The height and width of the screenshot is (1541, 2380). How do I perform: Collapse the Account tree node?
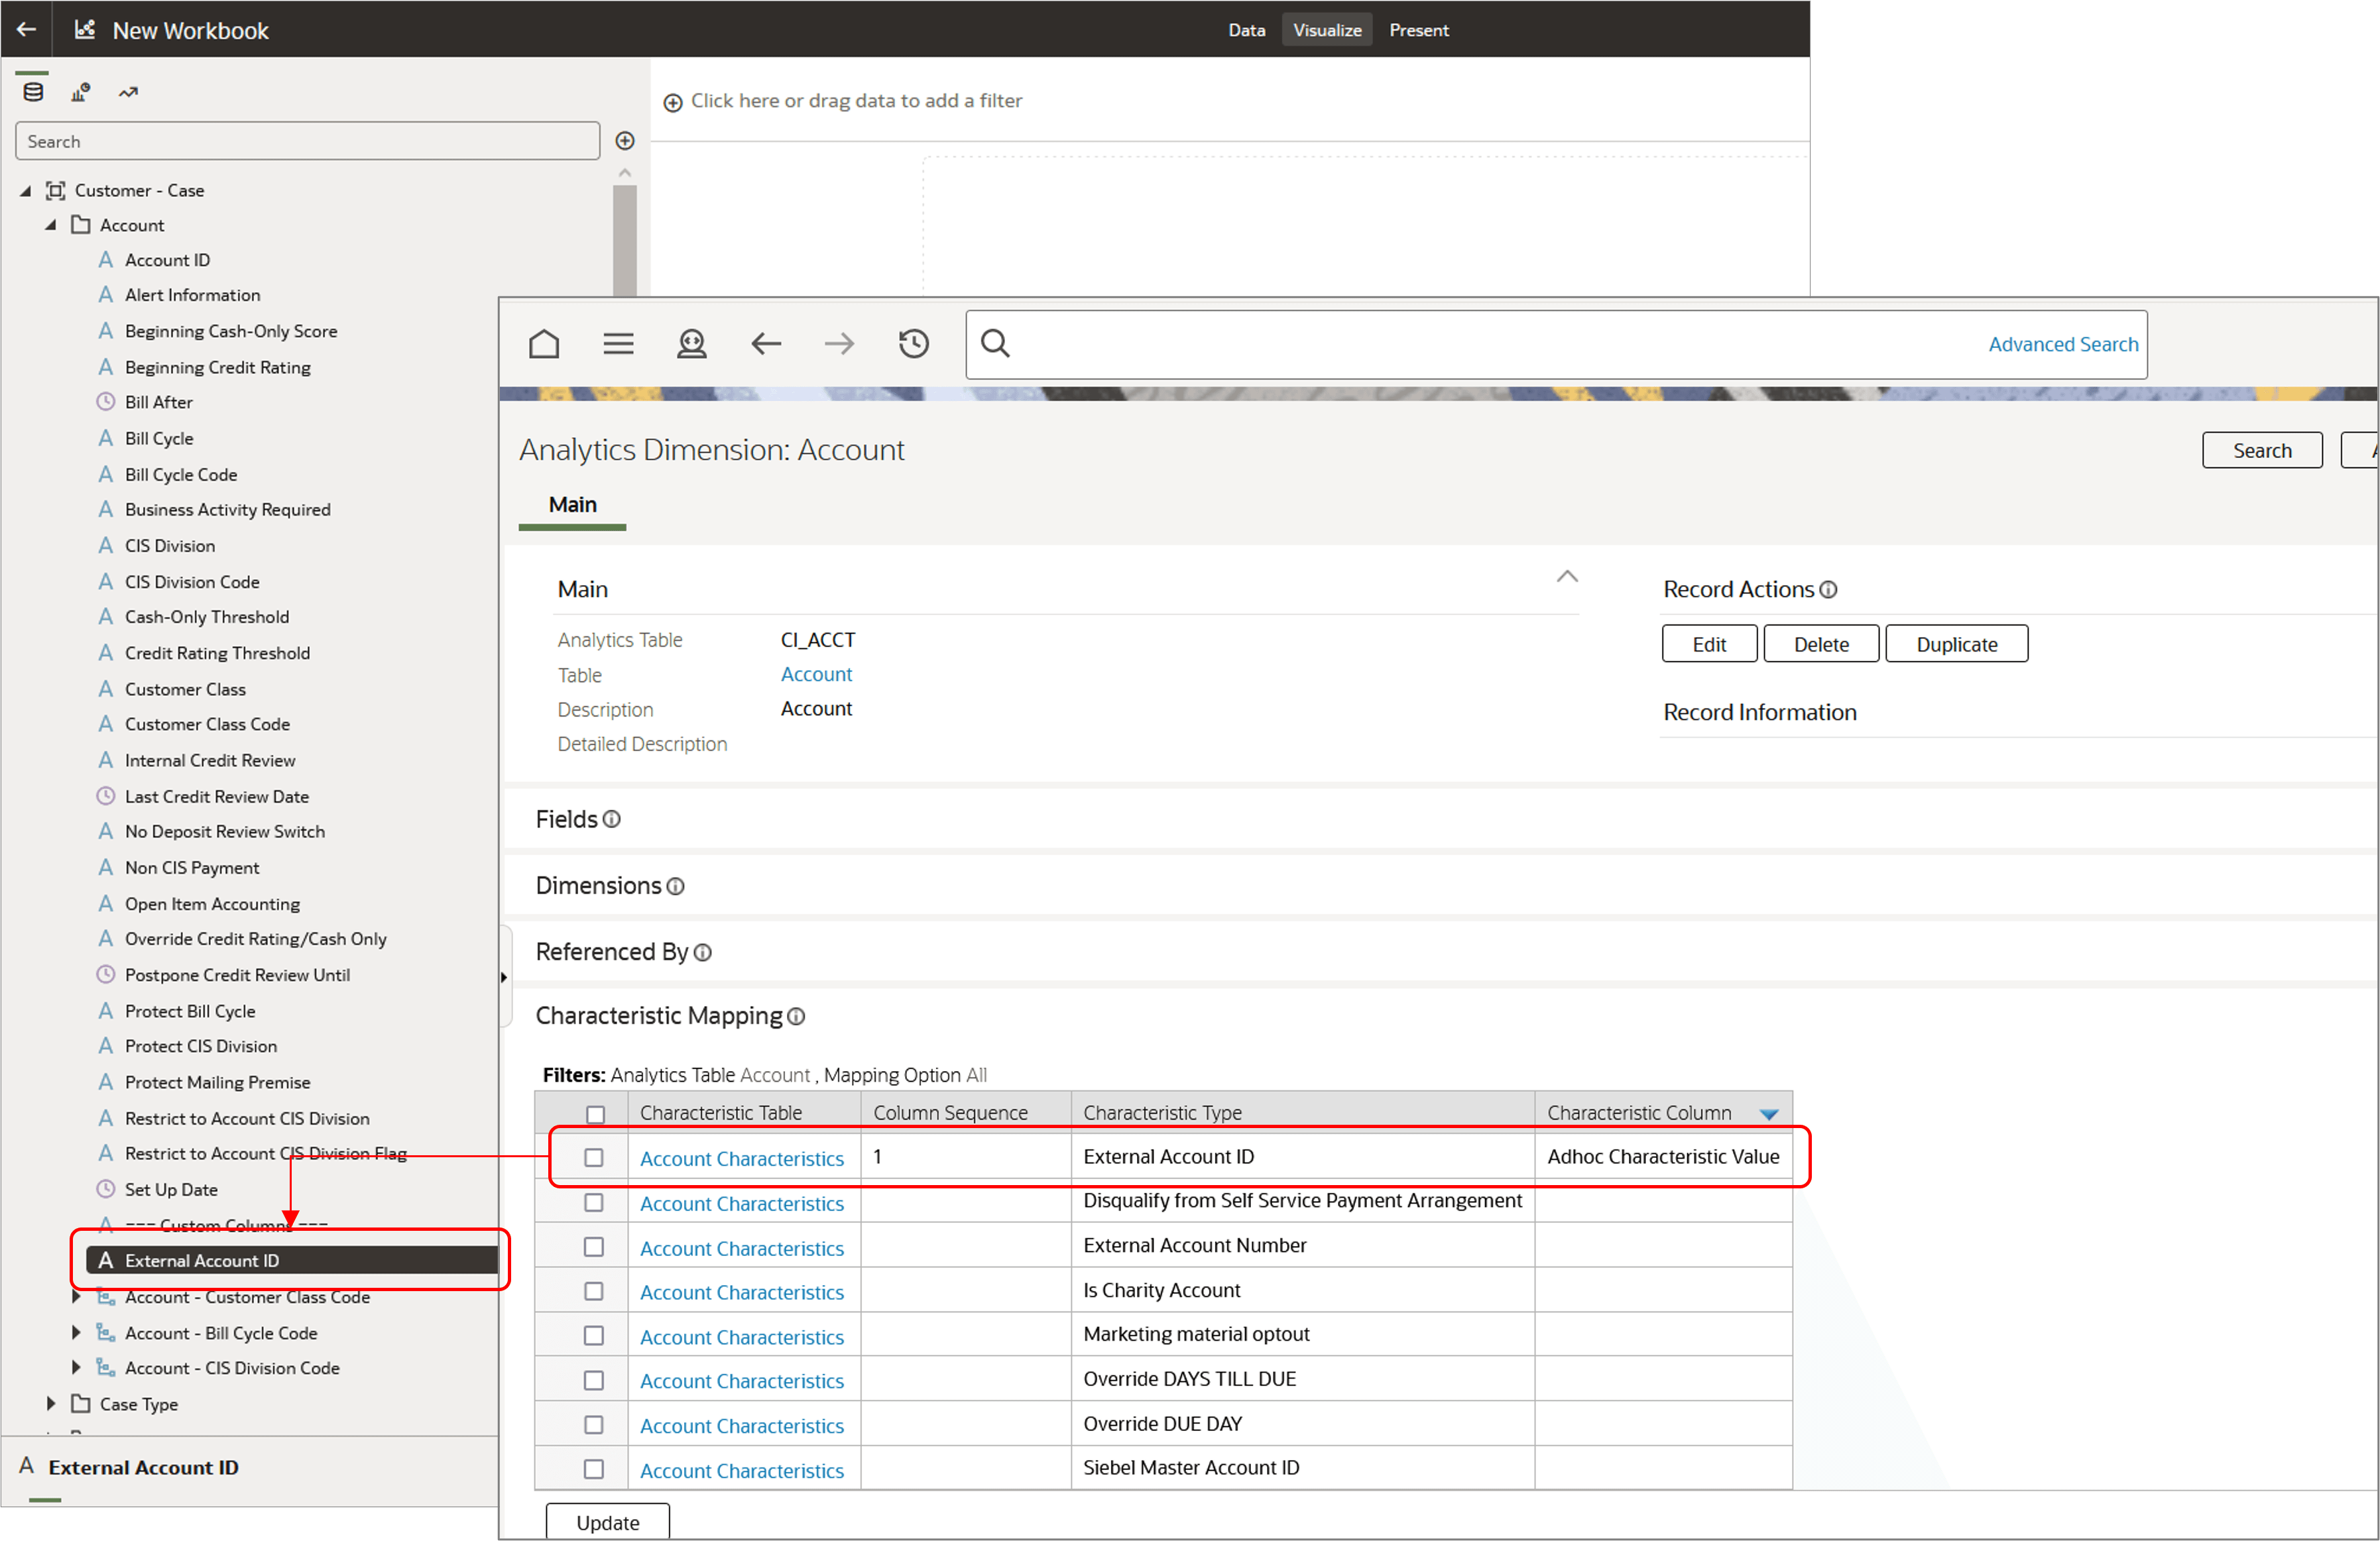pyautogui.click(x=51, y=224)
